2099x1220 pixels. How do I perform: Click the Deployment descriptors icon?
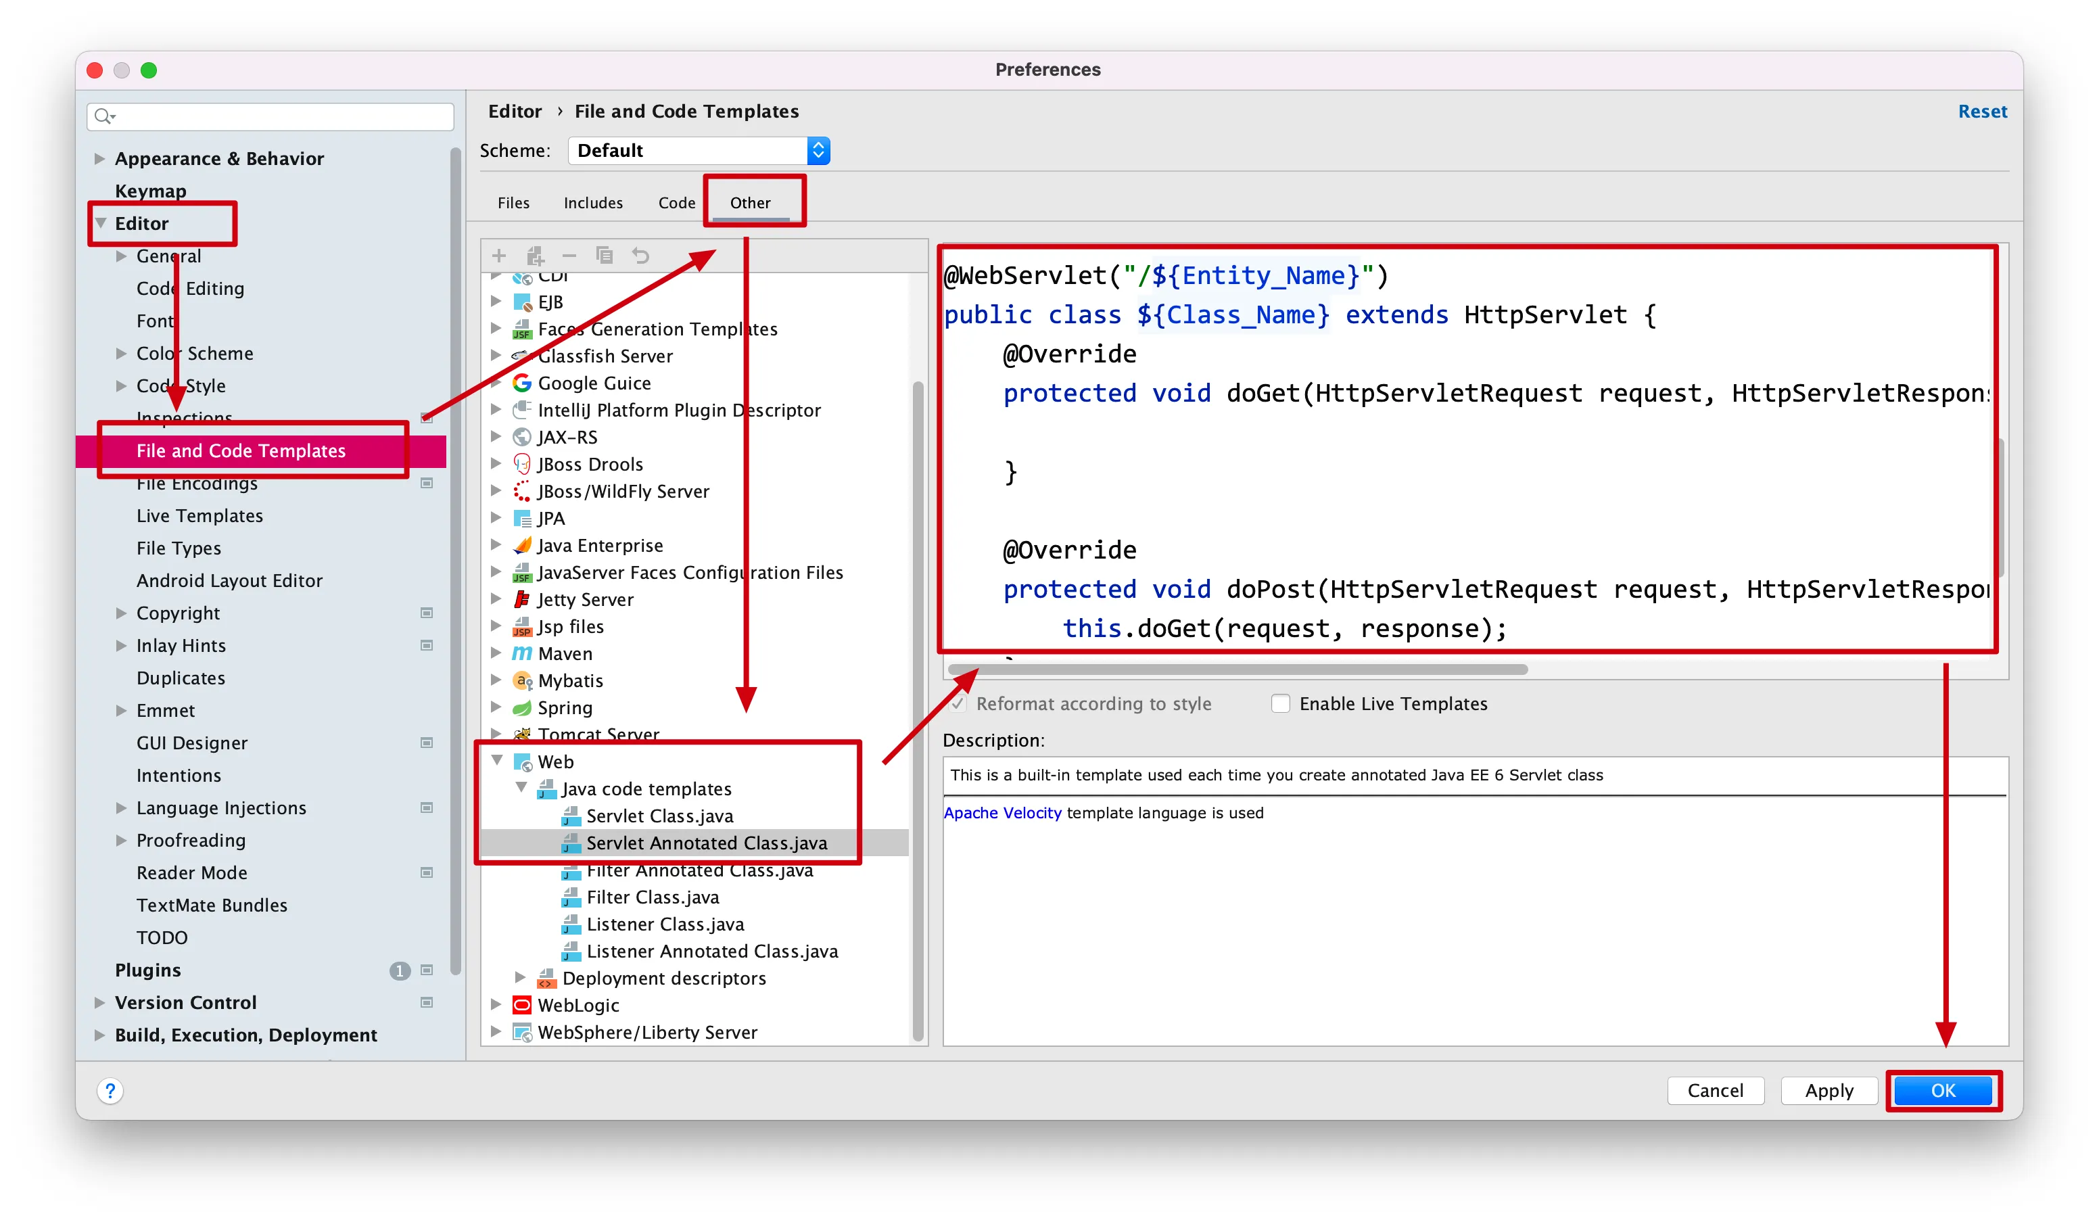(x=546, y=979)
